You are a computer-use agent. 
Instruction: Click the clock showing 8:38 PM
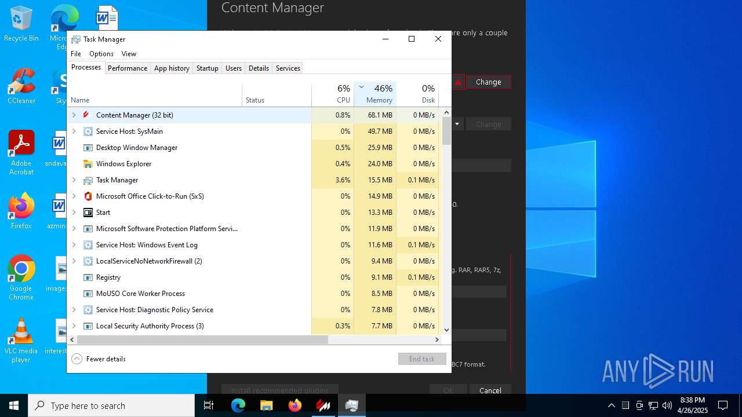tap(693, 405)
